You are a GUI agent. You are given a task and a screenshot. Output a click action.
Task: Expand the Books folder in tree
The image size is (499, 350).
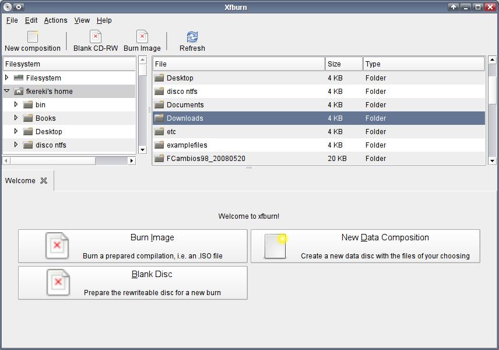[16, 118]
